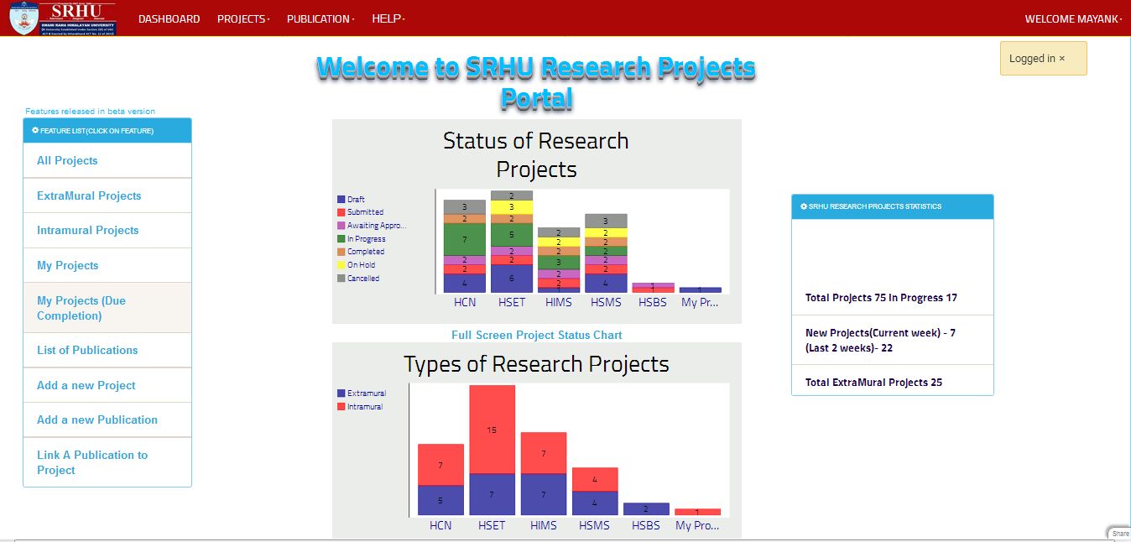Click HSET Intramural bar segment showing 15

click(492, 430)
